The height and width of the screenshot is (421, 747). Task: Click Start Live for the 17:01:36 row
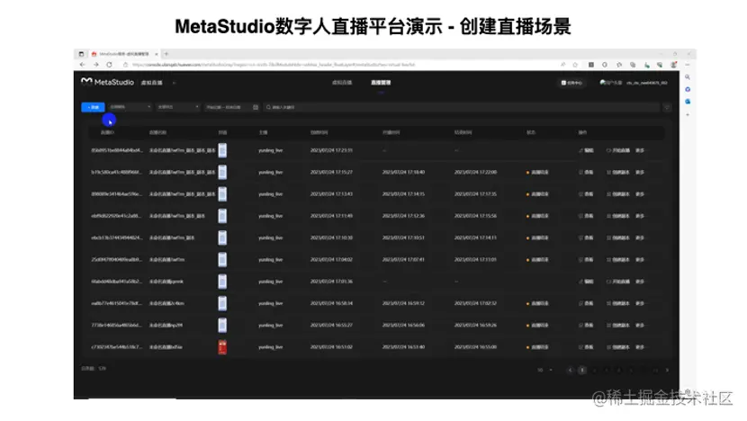618,282
